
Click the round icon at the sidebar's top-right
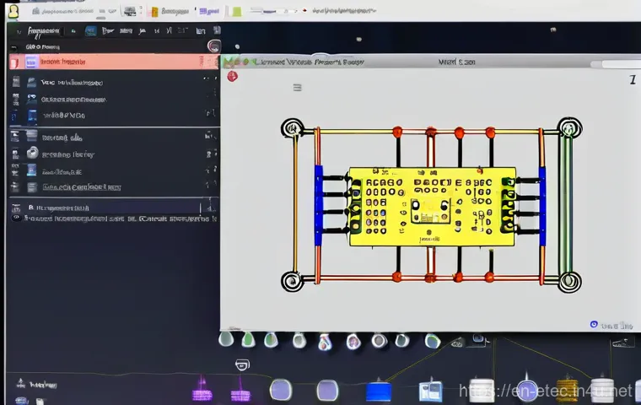[213, 47]
